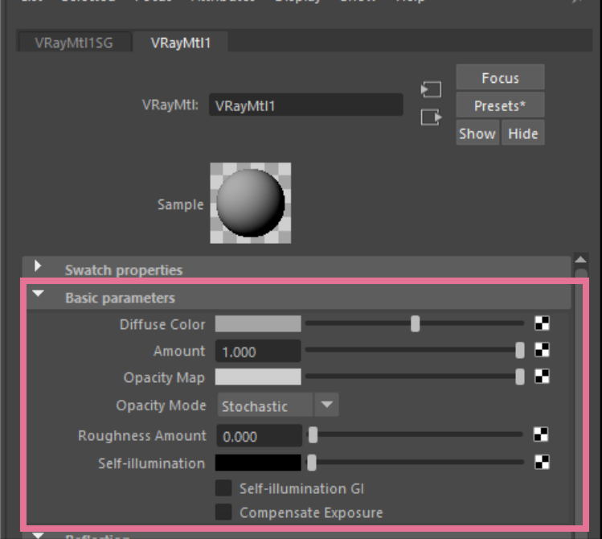Open the Amount map checker button
Image resolution: width=602 pixels, height=539 pixels.
tap(542, 350)
